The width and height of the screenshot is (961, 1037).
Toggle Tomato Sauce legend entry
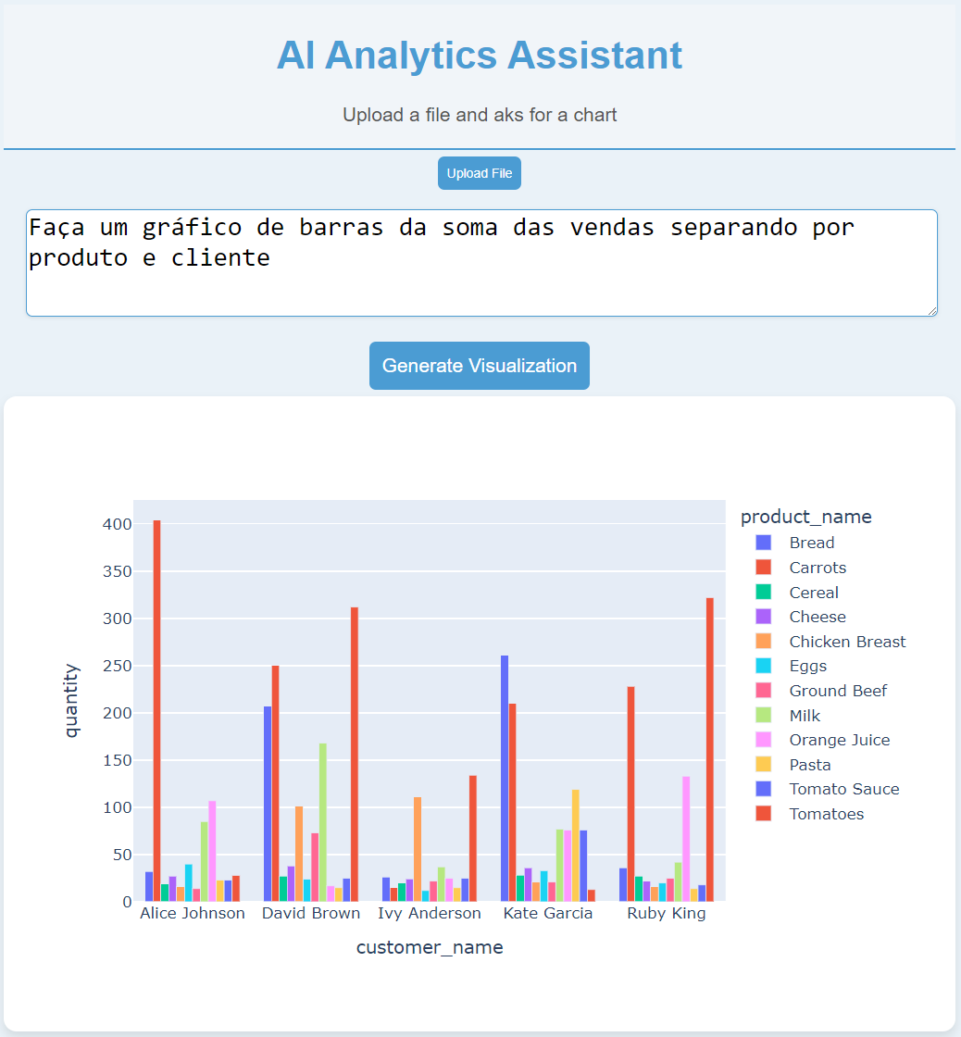pos(843,789)
